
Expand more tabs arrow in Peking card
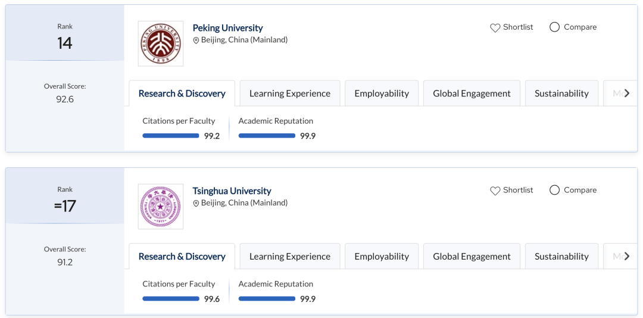(x=626, y=93)
